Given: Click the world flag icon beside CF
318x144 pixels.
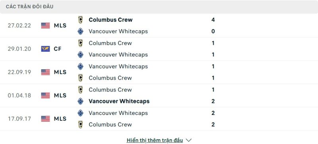Looking at the screenshot, I should point(45,49).
